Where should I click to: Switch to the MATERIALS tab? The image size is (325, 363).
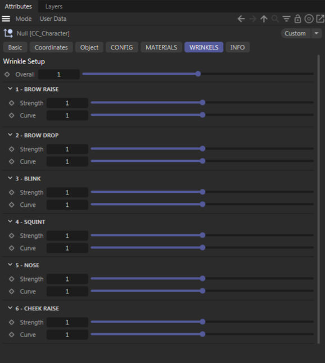click(x=161, y=47)
